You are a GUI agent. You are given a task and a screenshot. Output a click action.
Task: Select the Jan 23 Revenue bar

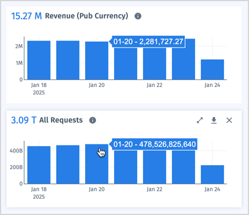tap(184, 63)
